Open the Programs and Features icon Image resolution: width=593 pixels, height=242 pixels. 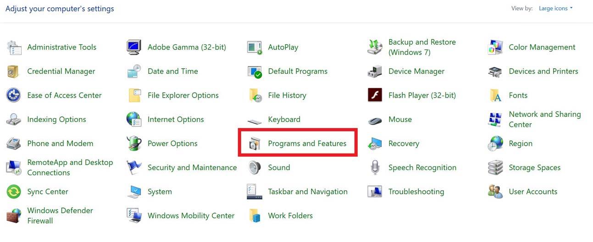click(255, 143)
